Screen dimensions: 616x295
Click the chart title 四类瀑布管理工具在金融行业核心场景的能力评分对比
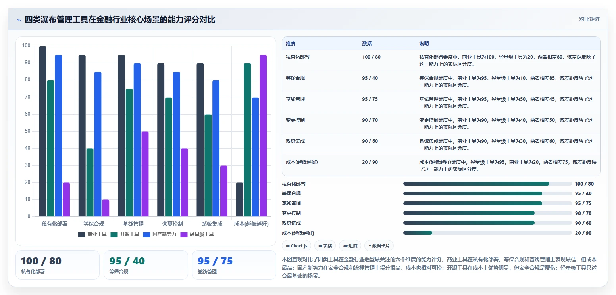click(x=120, y=19)
